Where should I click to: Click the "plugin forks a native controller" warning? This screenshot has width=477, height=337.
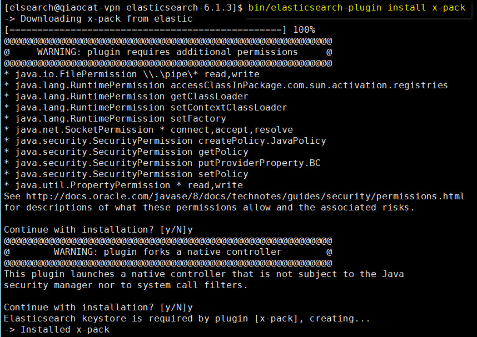coord(167,252)
